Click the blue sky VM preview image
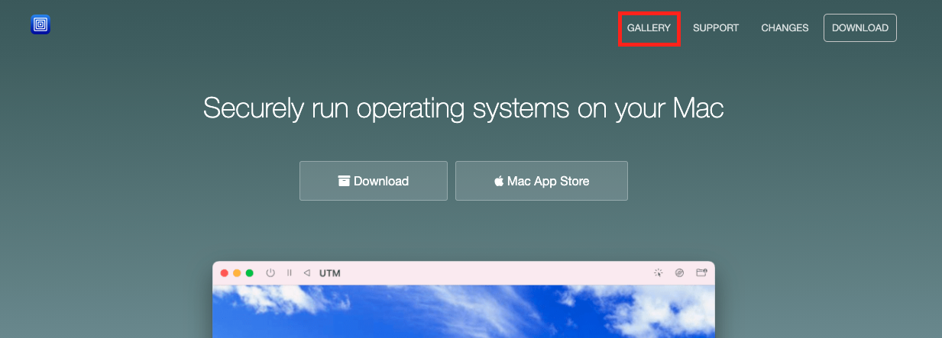The height and width of the screenshot is (338, 942). tap(464, 311)
